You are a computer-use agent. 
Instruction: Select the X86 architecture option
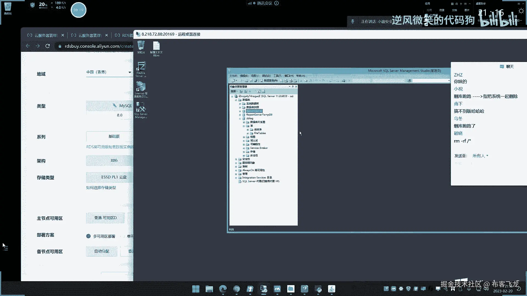point(114,161)
